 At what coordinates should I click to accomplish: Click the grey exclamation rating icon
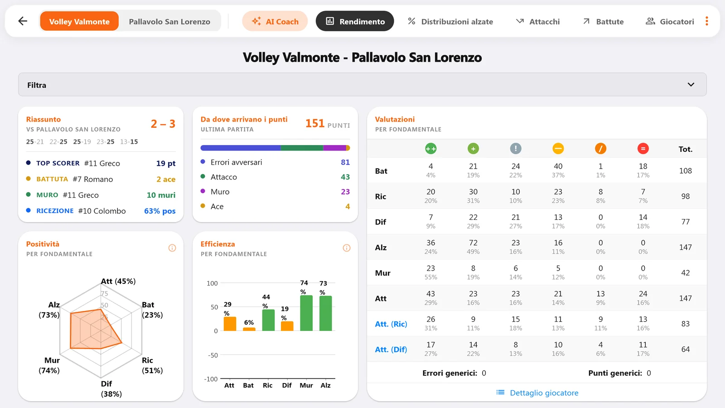(x=516, y=149)
